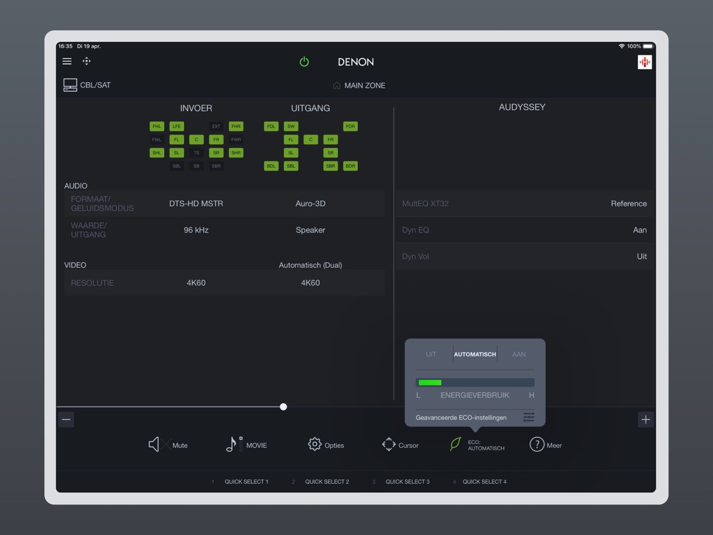The width and height of the screenshot is (713, 535).
Task: Open the HEOS app icon
Action: [645, 62]
